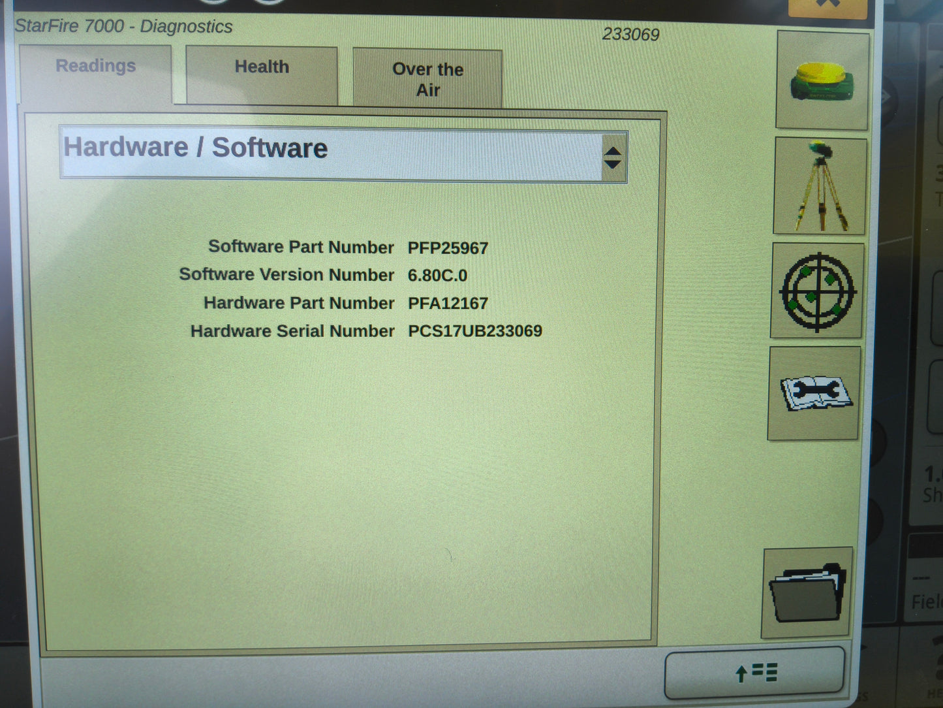This screenshot has height=708, width=943.
Task: Click the menu list button with up arrow
Action: (x=754, y=672)
